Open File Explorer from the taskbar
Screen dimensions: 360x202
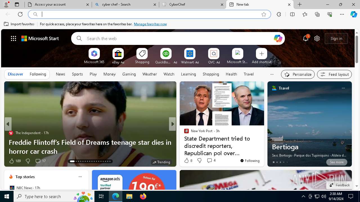coord(129,196)
